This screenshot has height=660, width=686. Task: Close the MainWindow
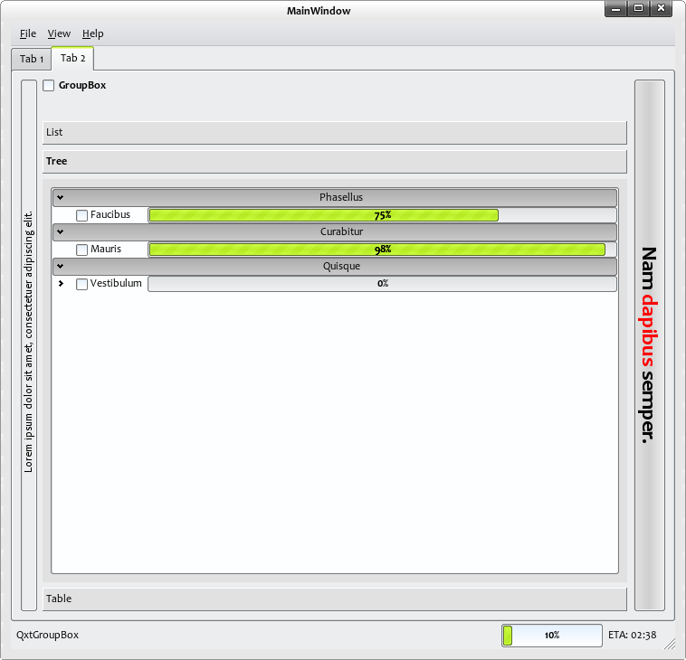pyautogui.click(x=661, y=8)
